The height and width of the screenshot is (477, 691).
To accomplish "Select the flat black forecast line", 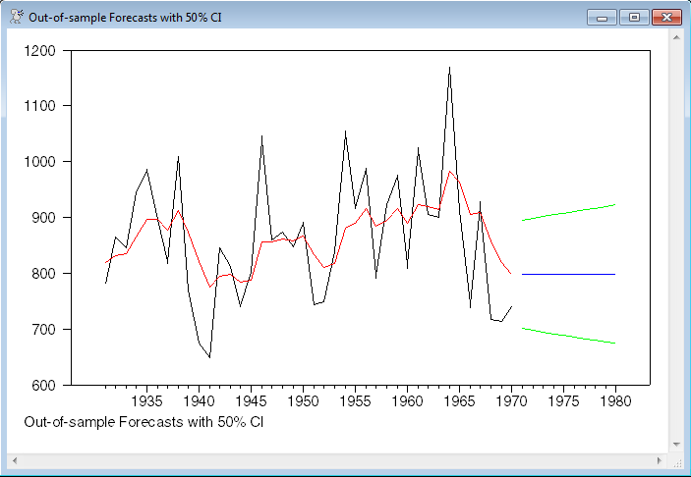I will pyautogui.click(x=568, y=274).
